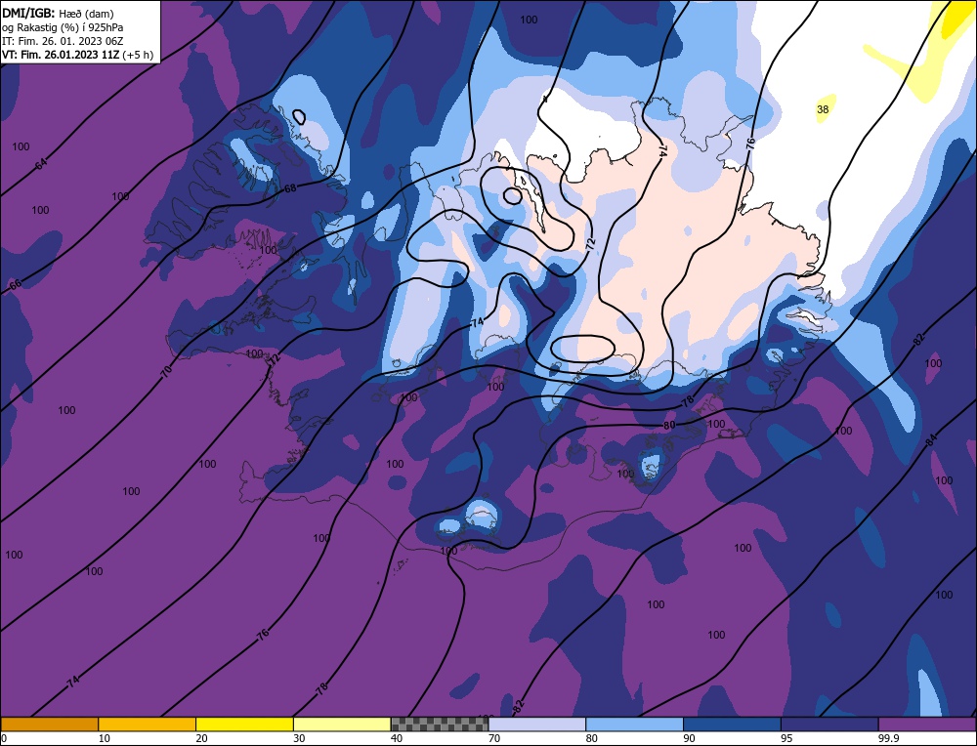This screenshot has height=746, width=977.
Task: Click the medium blue 90–95 legend swatch
Action: (732, 725)
